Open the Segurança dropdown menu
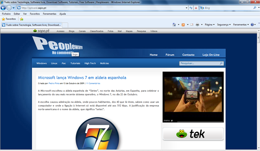 (224, 24)
